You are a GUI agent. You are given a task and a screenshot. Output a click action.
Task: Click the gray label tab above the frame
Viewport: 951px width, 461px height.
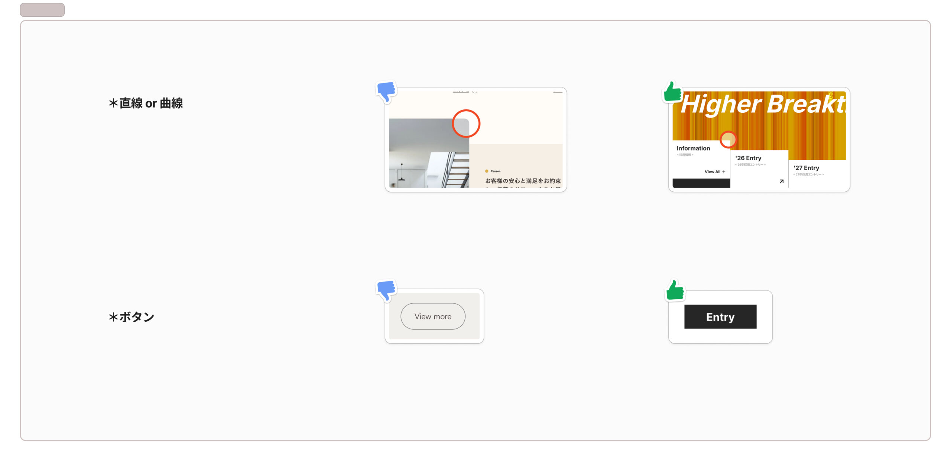pos(42,10)
